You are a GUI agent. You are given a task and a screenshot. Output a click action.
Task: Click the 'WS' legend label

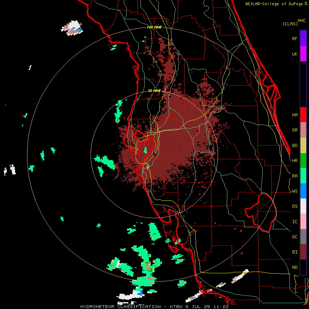click(295, 191)
